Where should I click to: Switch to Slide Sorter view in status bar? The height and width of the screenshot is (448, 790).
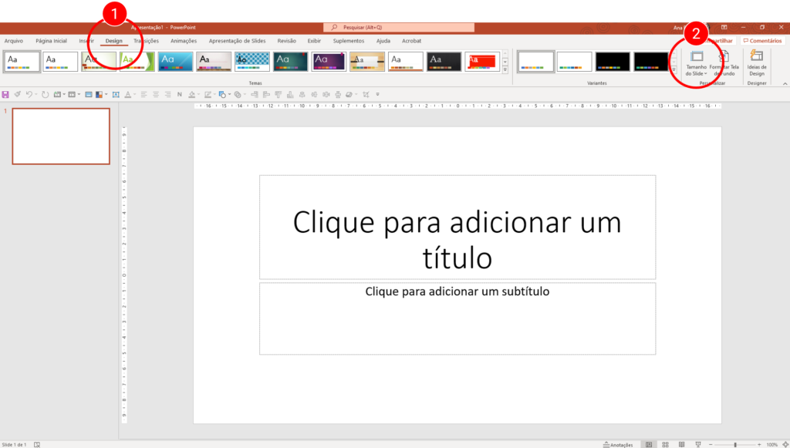(x=664, y=444)
